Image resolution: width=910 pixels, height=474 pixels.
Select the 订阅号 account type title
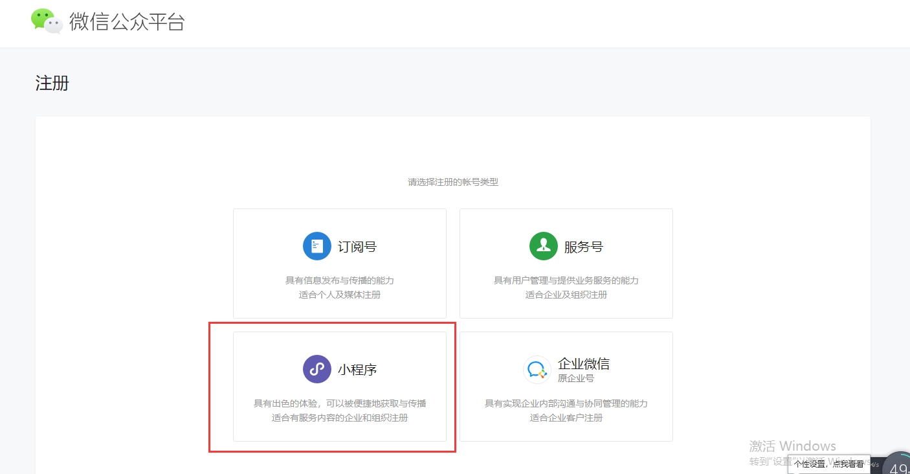357,247
